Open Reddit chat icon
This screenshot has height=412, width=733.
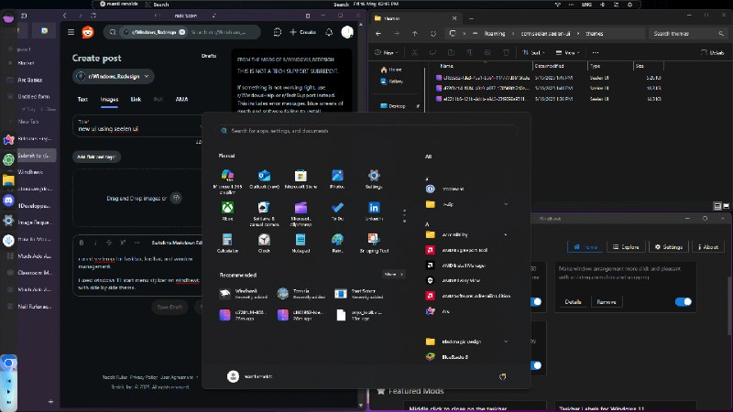tap(278, 32)
